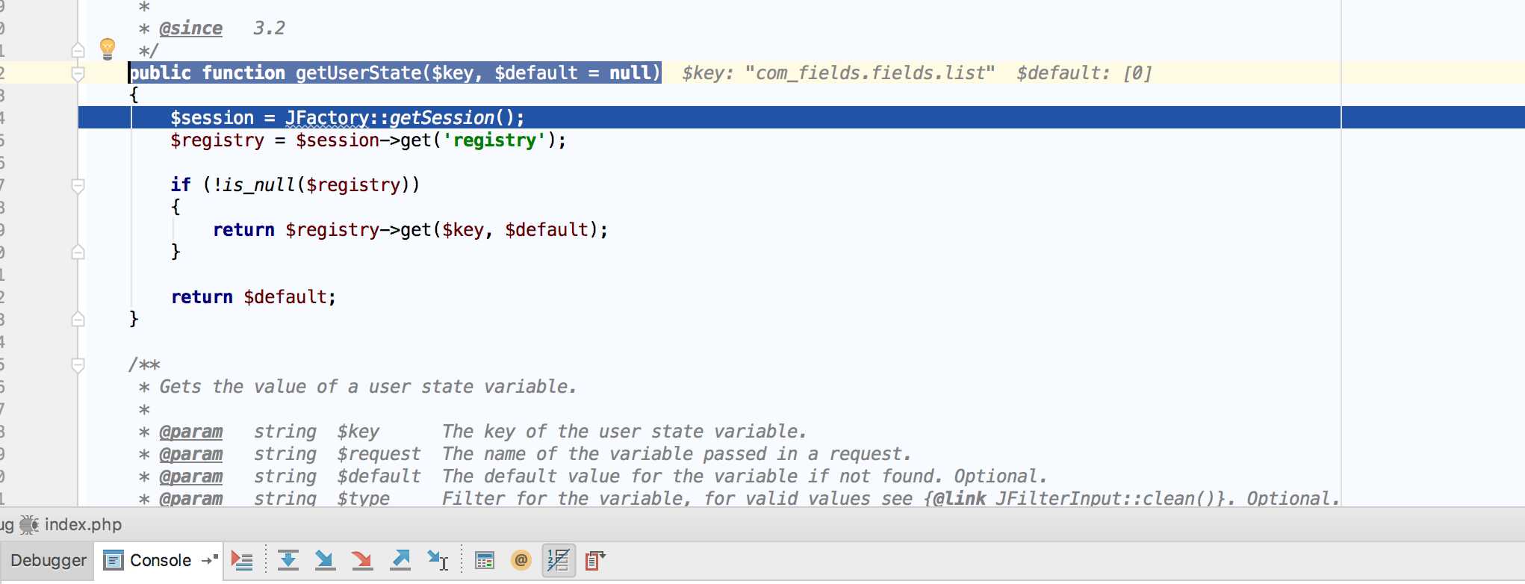Viewport: 1525px width, 584px height.
Task: Click the red Force Step Into button
Action: 362,560
